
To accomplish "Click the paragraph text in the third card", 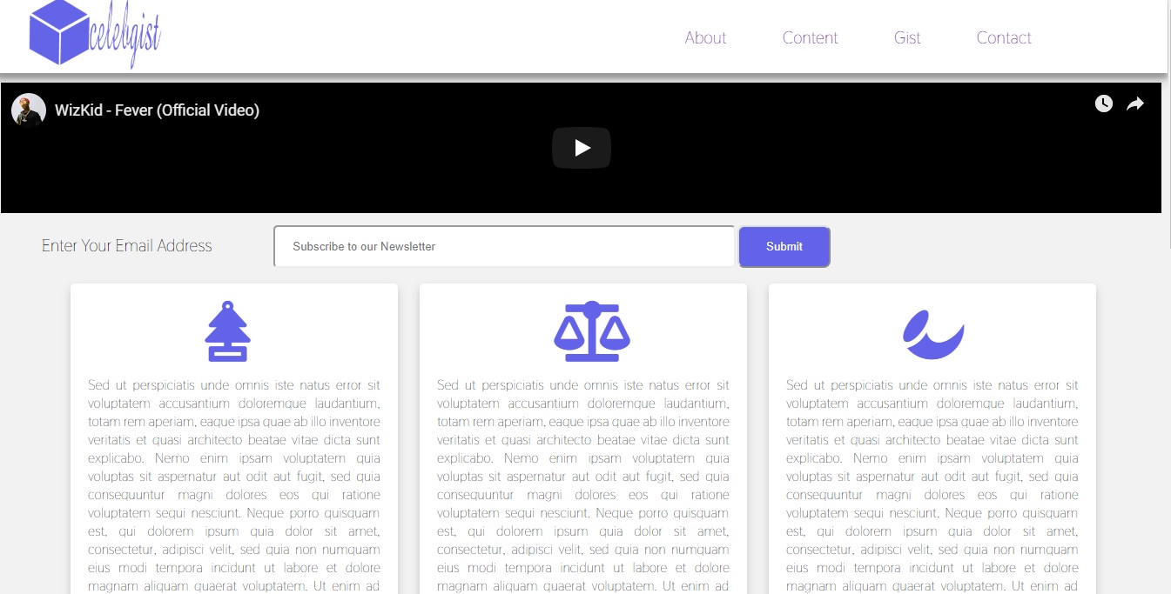I will pos(932,485).
